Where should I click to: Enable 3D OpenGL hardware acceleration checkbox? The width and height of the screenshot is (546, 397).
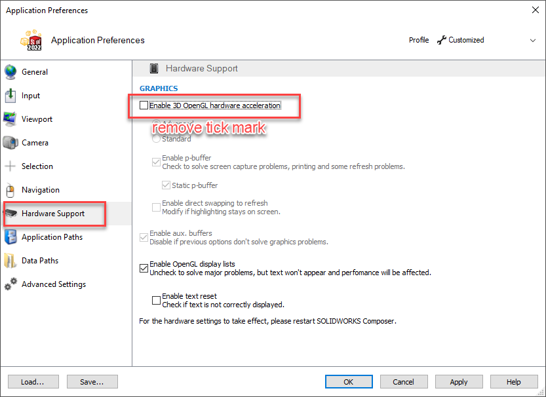(144, 105)
